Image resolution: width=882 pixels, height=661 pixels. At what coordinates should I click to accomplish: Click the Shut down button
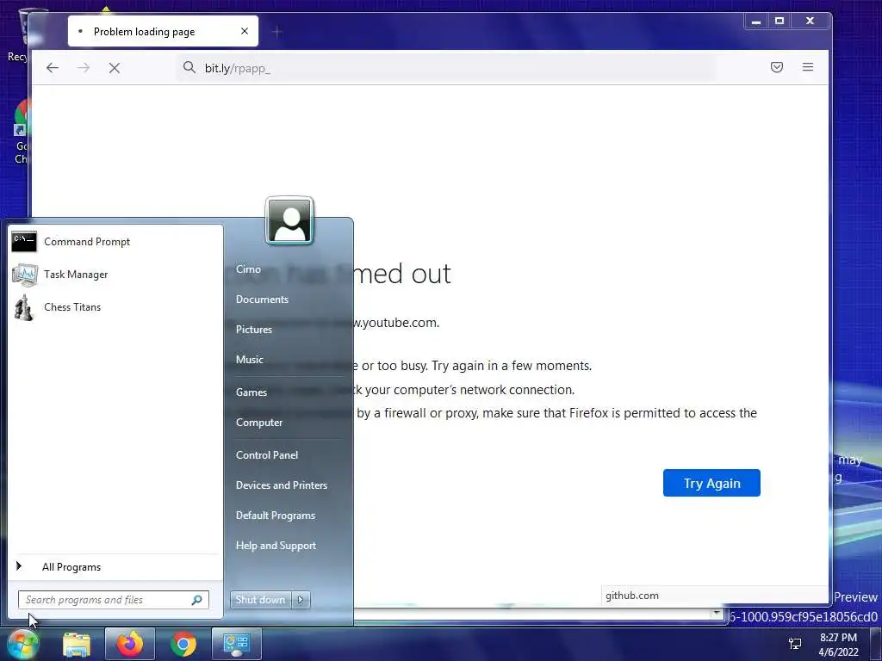click(260, 600)
